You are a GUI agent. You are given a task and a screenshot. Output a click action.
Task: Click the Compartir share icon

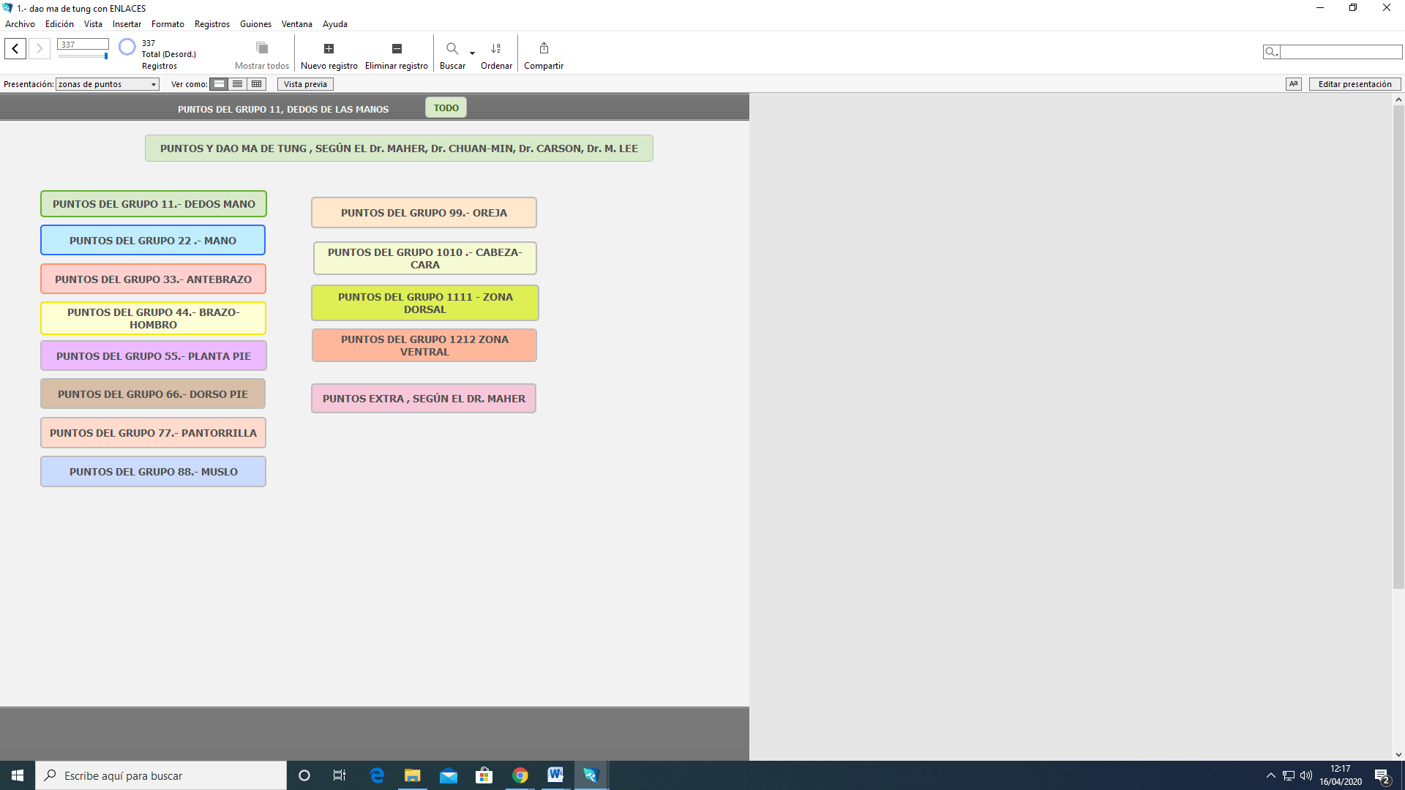544,48
